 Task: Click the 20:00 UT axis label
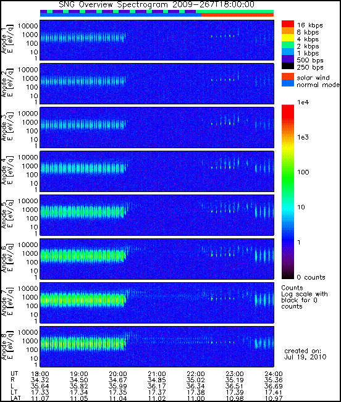point(118,374)
